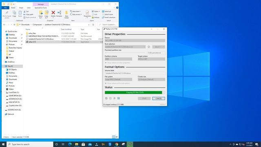This screenshot has width=261, height=147.
Task: Select OneDrive in navigation pane
Action: 10,62
